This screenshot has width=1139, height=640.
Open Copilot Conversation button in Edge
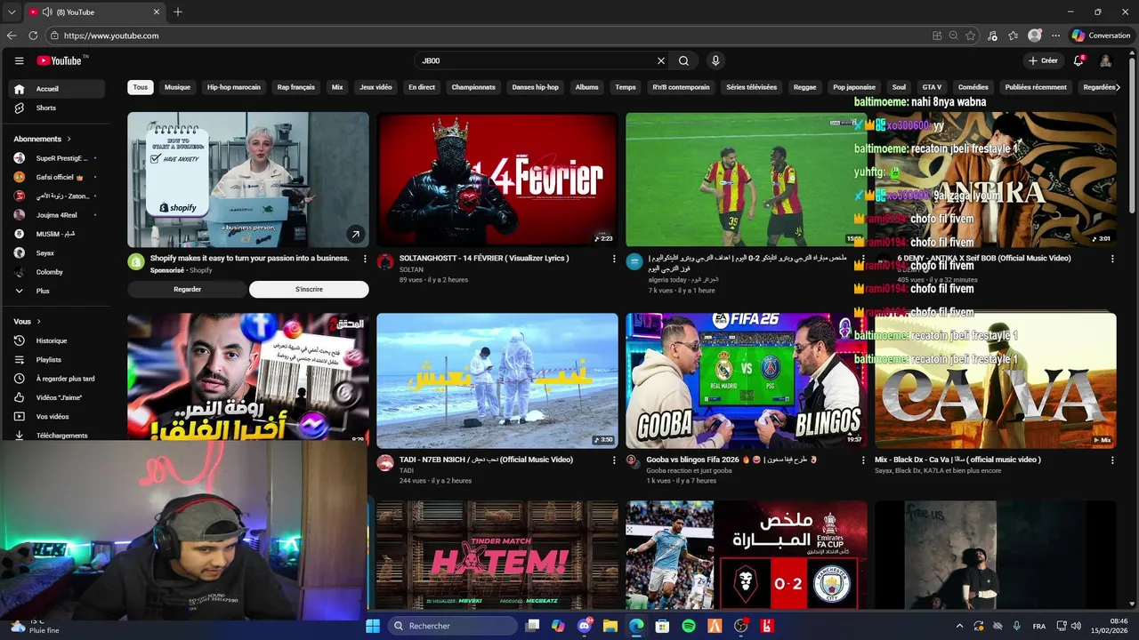point(1101,36)
